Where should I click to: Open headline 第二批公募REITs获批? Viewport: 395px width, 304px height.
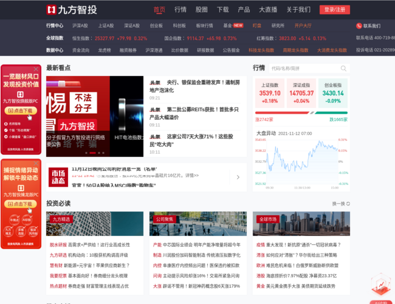[x=194, y=114]
